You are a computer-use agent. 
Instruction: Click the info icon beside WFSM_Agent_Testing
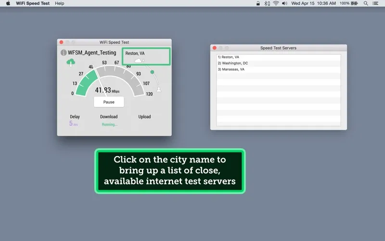coord(64,53)
